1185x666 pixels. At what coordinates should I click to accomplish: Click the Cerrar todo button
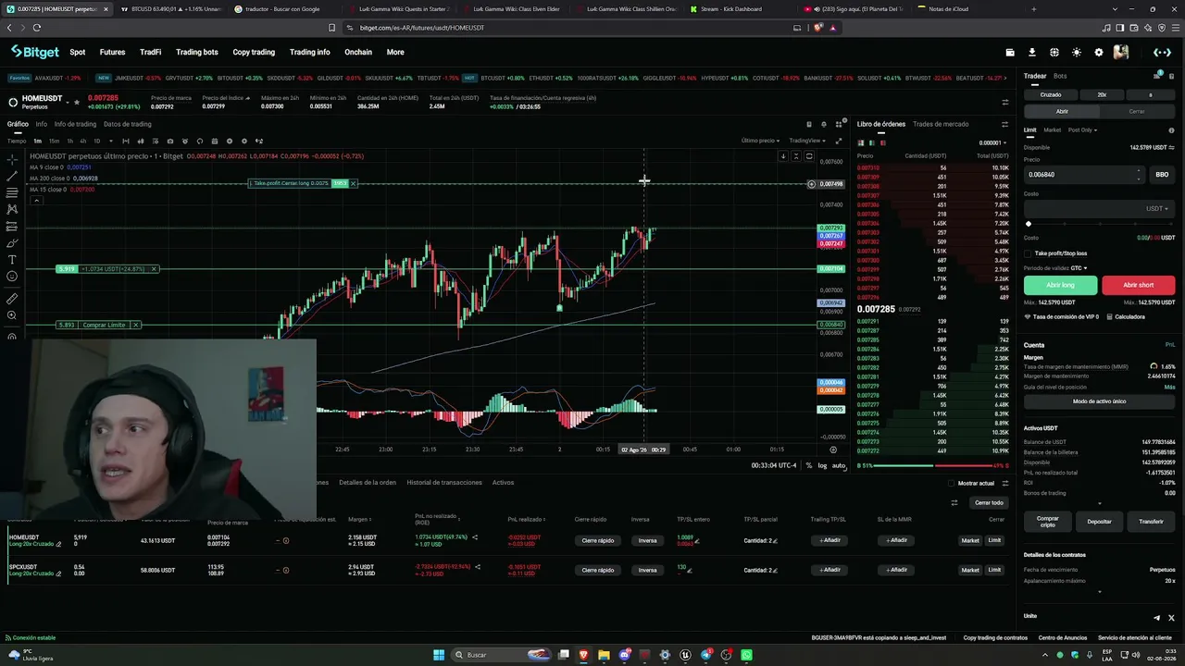coord(989,502)
